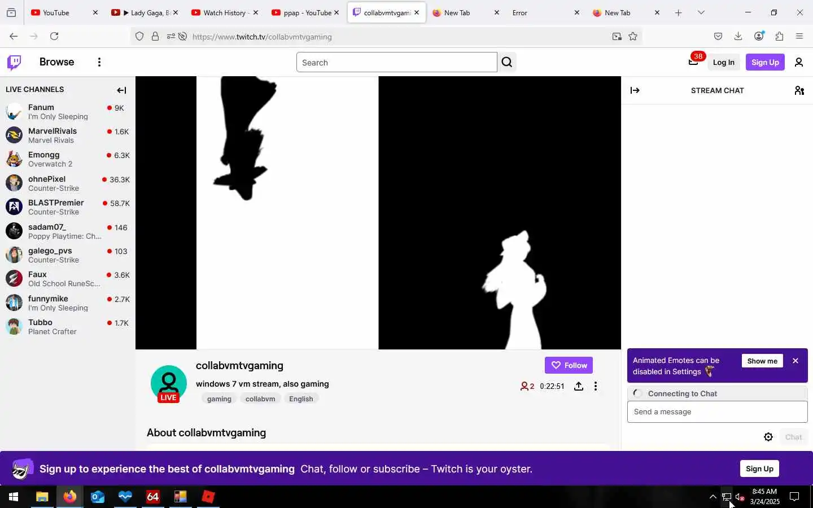Reload the page in Firefox
Image resolution: width=813 pixels, height=508 pixels.
pyautogui.click(x=54, y=36)
